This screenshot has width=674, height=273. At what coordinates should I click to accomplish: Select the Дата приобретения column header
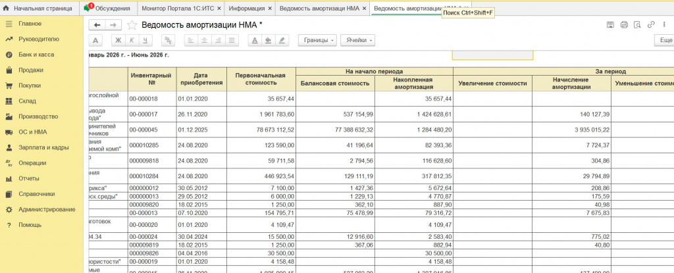click(201, 79)
